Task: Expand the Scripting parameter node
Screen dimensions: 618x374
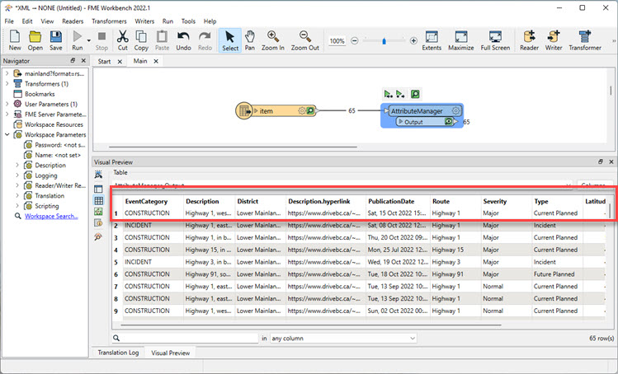Action: (17, 206)
